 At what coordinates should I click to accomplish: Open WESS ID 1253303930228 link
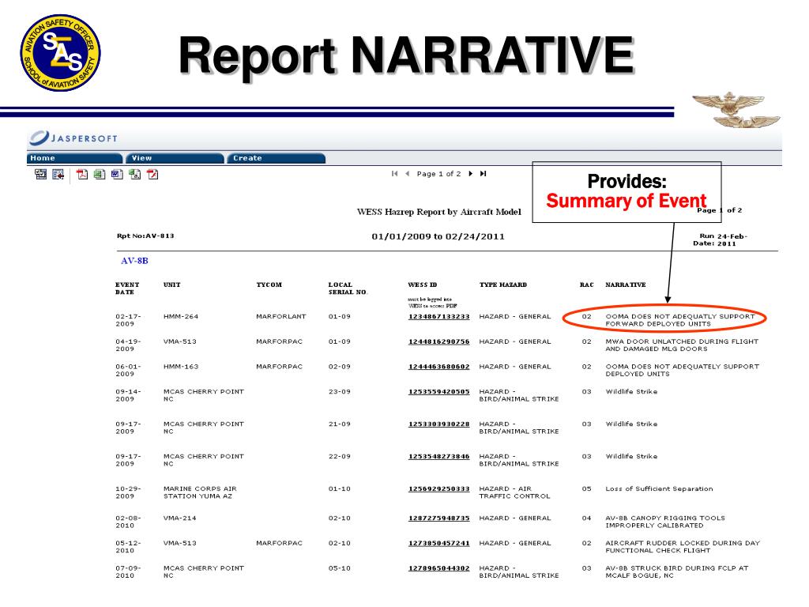439,424
